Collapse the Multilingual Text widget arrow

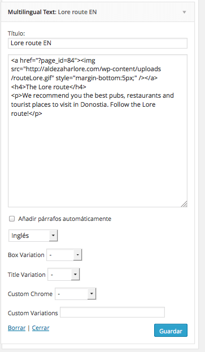[x=184, y=12]
